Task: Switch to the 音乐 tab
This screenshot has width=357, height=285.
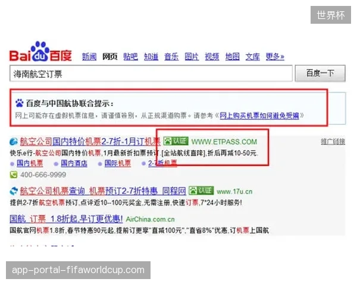Action: click(x=171, y=56)
